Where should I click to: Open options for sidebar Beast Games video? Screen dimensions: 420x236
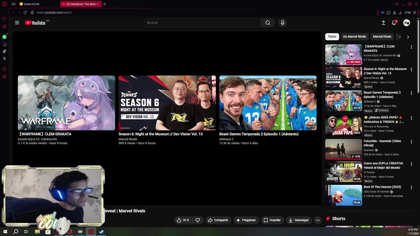411,93
